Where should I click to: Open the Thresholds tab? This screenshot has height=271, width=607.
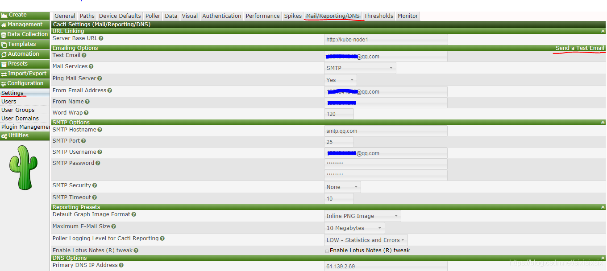(x=378, y=16)
